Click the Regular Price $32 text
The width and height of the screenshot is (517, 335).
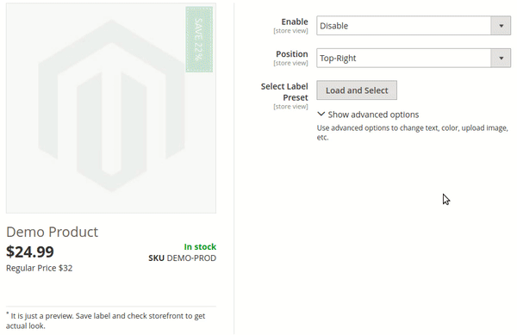tap(40, 268)
